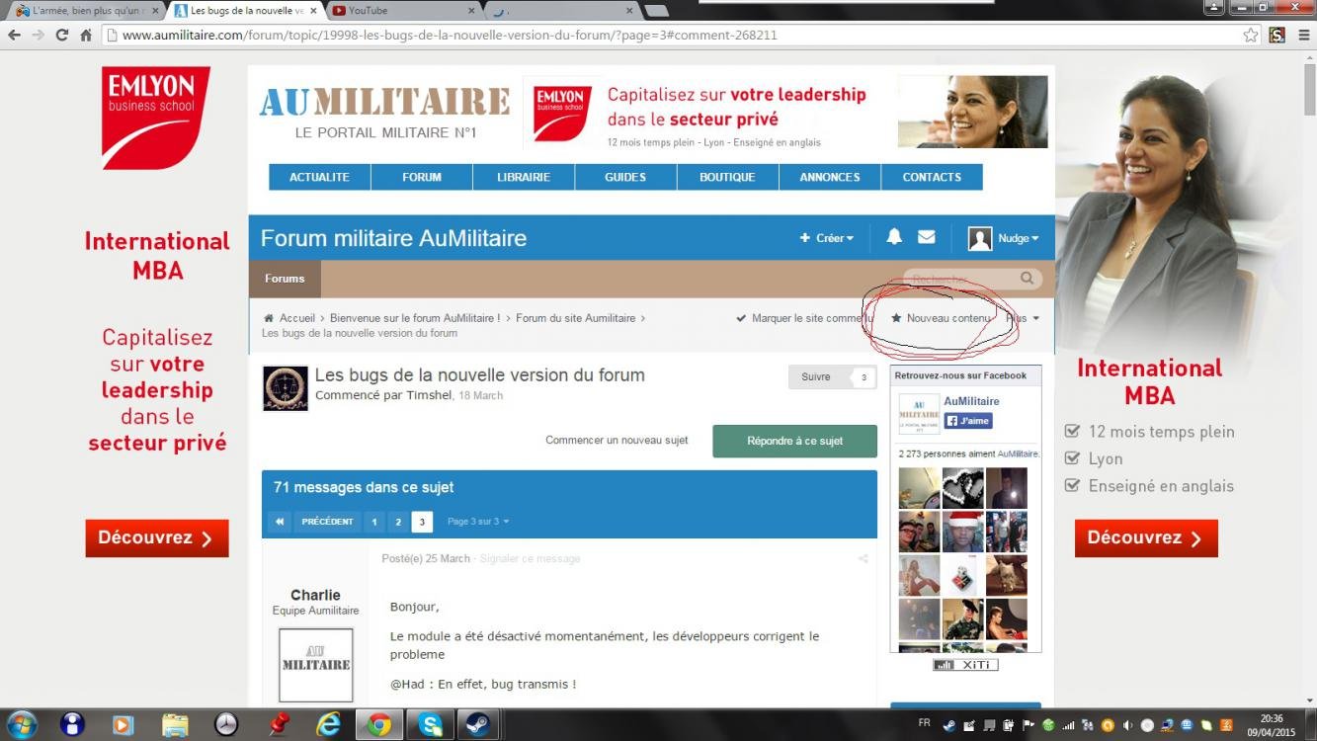Image resolution: width=1317 pixels, height=741 pixels.
Task: Mark the site as read
Action: [802, 318]
